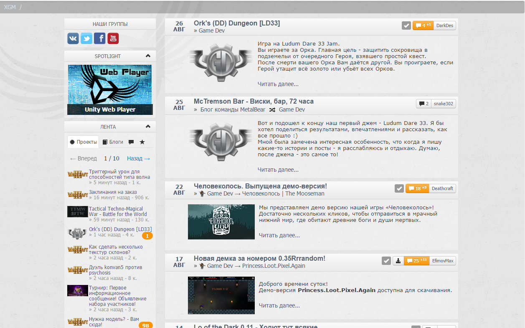
Task: Click Читать далее under McTremson Bar post
Action: (278, 170)
